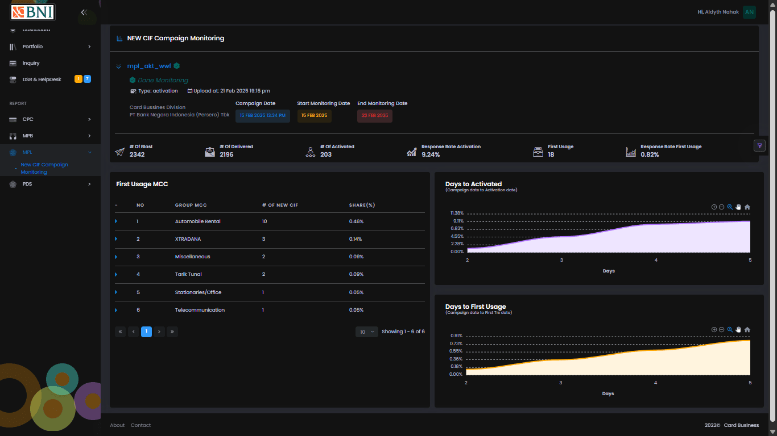Zoom out on Days to First Usage chart

(721, 330)
